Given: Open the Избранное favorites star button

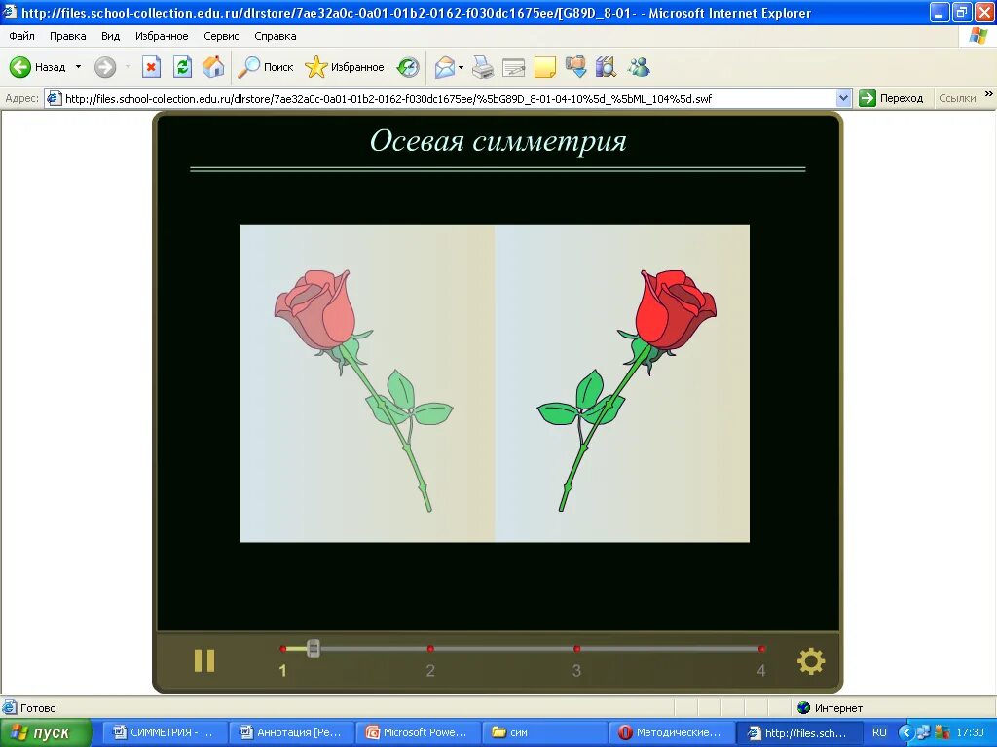Looking at the screenshot, I should 345,67.
